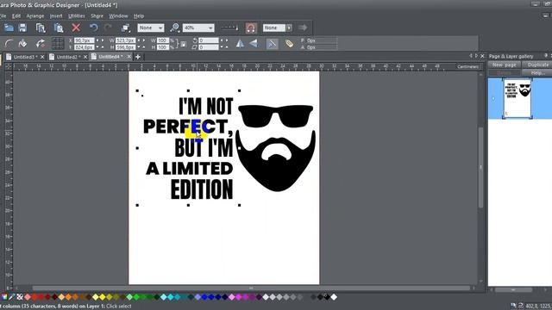Click the rotation angle field
The image size is (552, 310).
tap(209, 40)
